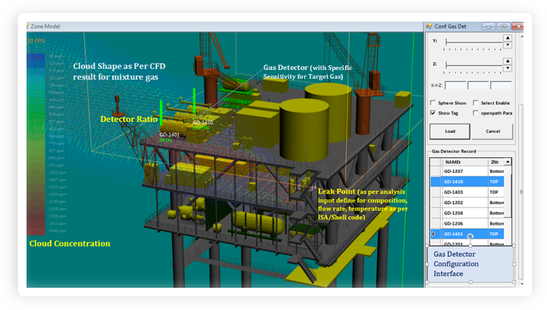Click the Conf Gas Det window icon
The width and height of the screenshot is (547, 310).
click(x=429, y=26)
